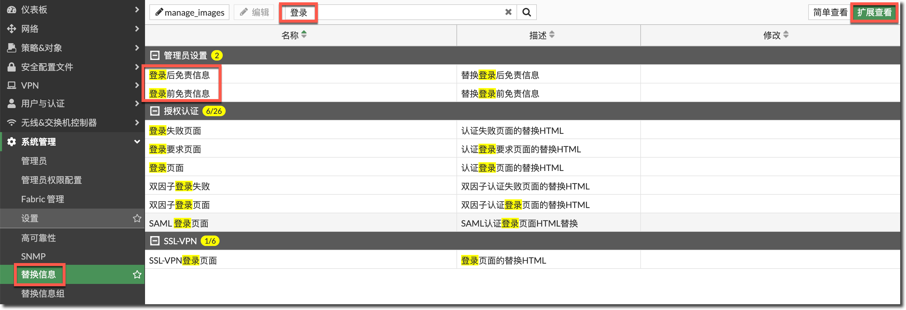
Task: Click the 编辑 button
Action: [x=254, y=13]
